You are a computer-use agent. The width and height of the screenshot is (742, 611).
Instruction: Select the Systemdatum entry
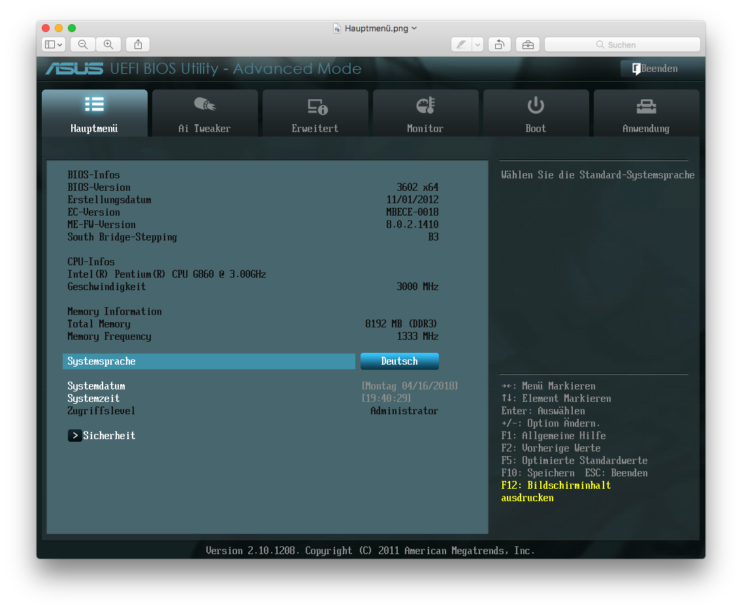click(96, 386)
